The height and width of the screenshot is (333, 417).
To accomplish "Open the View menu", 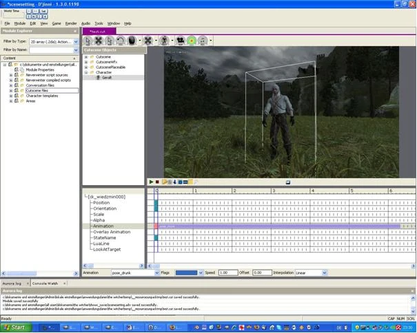I will [44, 23].
